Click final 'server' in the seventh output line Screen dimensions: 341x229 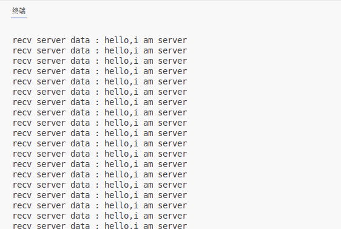pyautogui.click(x=172, y=102)
